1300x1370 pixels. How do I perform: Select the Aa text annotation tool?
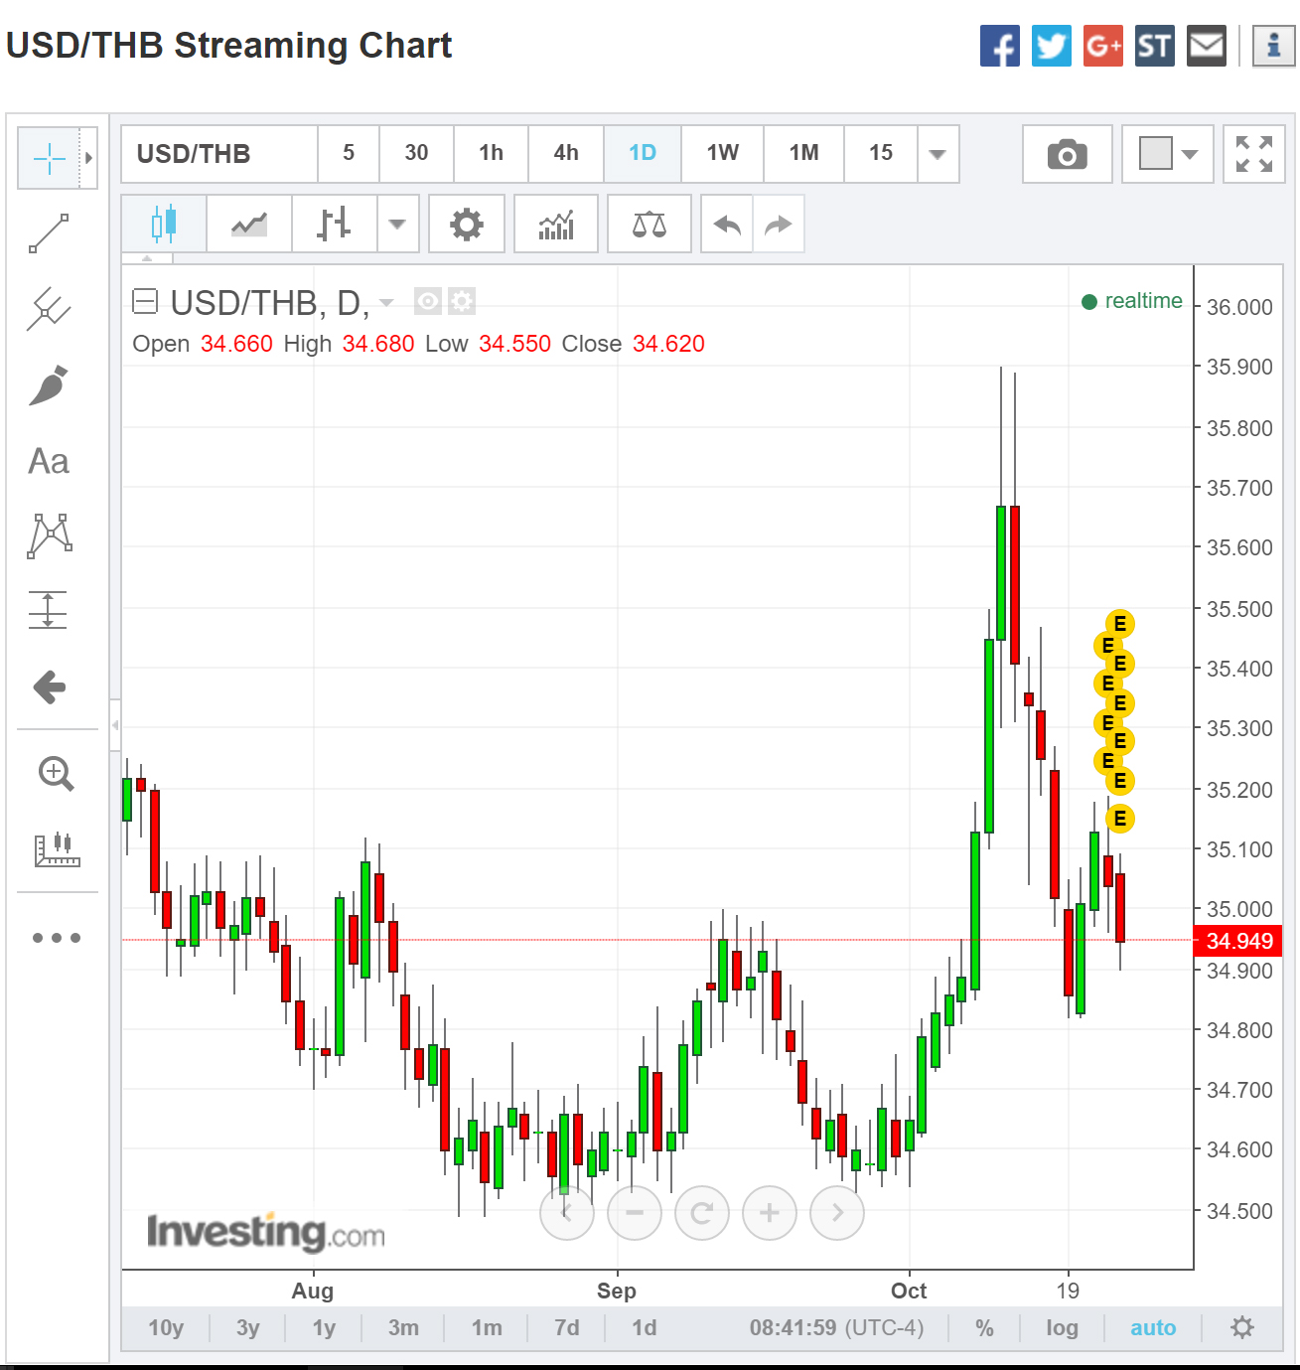[x=49, y=461]
